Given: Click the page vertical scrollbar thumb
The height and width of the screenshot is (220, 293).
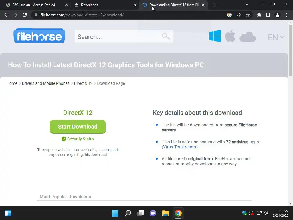Looking at the screenshot, I should (x=290, y=50).
